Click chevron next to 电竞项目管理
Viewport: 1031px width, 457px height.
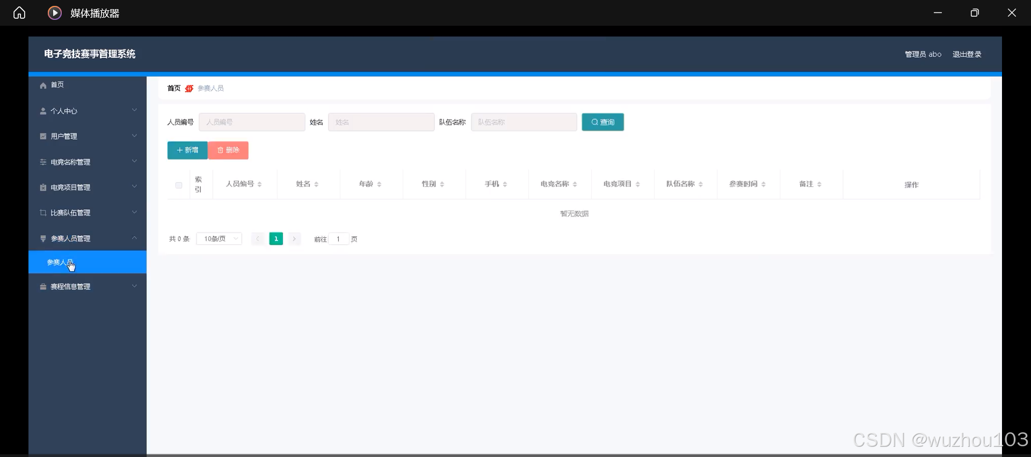click(x=134, y=187)
